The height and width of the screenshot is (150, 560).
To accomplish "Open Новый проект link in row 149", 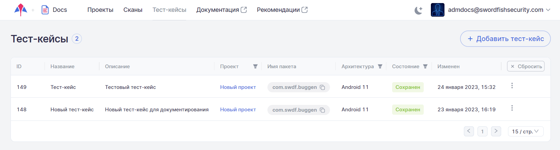I will pyautogui.click(x=238, y=87).
